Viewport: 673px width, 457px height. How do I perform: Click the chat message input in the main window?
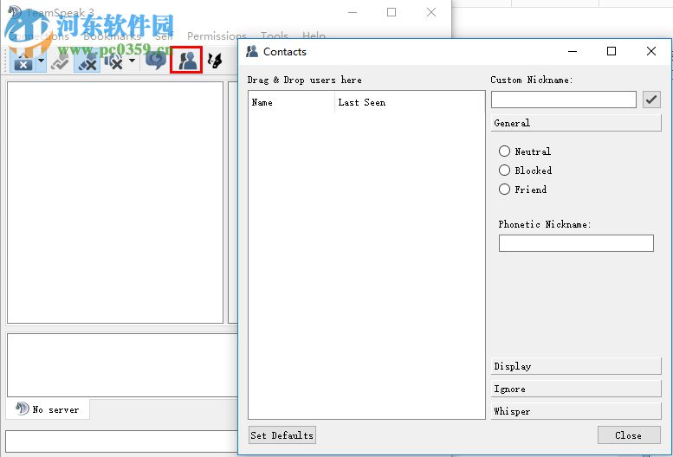point(121,441)
